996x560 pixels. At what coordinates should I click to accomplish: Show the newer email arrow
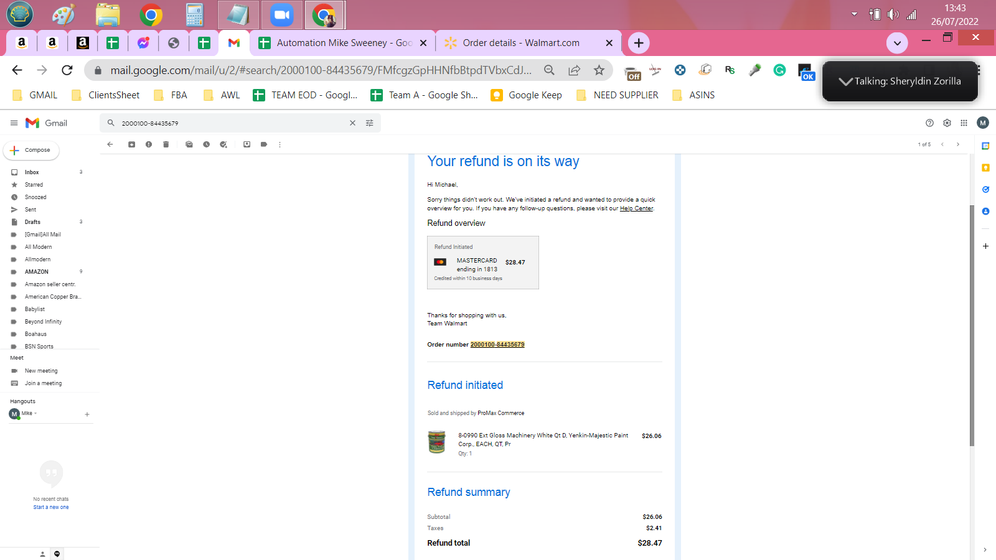(x=942, y=144)
